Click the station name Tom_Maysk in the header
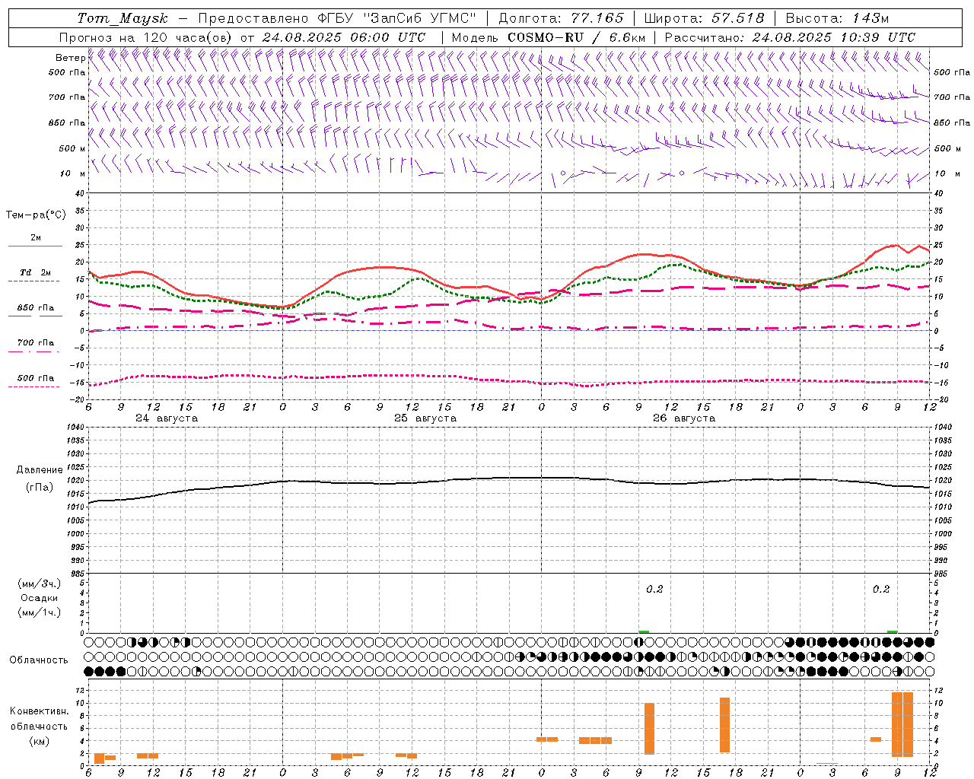 tap(123, 18)
